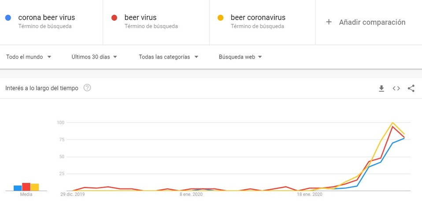This screenshot has height=221, width=422.
Task: Edit the corona beer virus search term
Action: [47, 18]
